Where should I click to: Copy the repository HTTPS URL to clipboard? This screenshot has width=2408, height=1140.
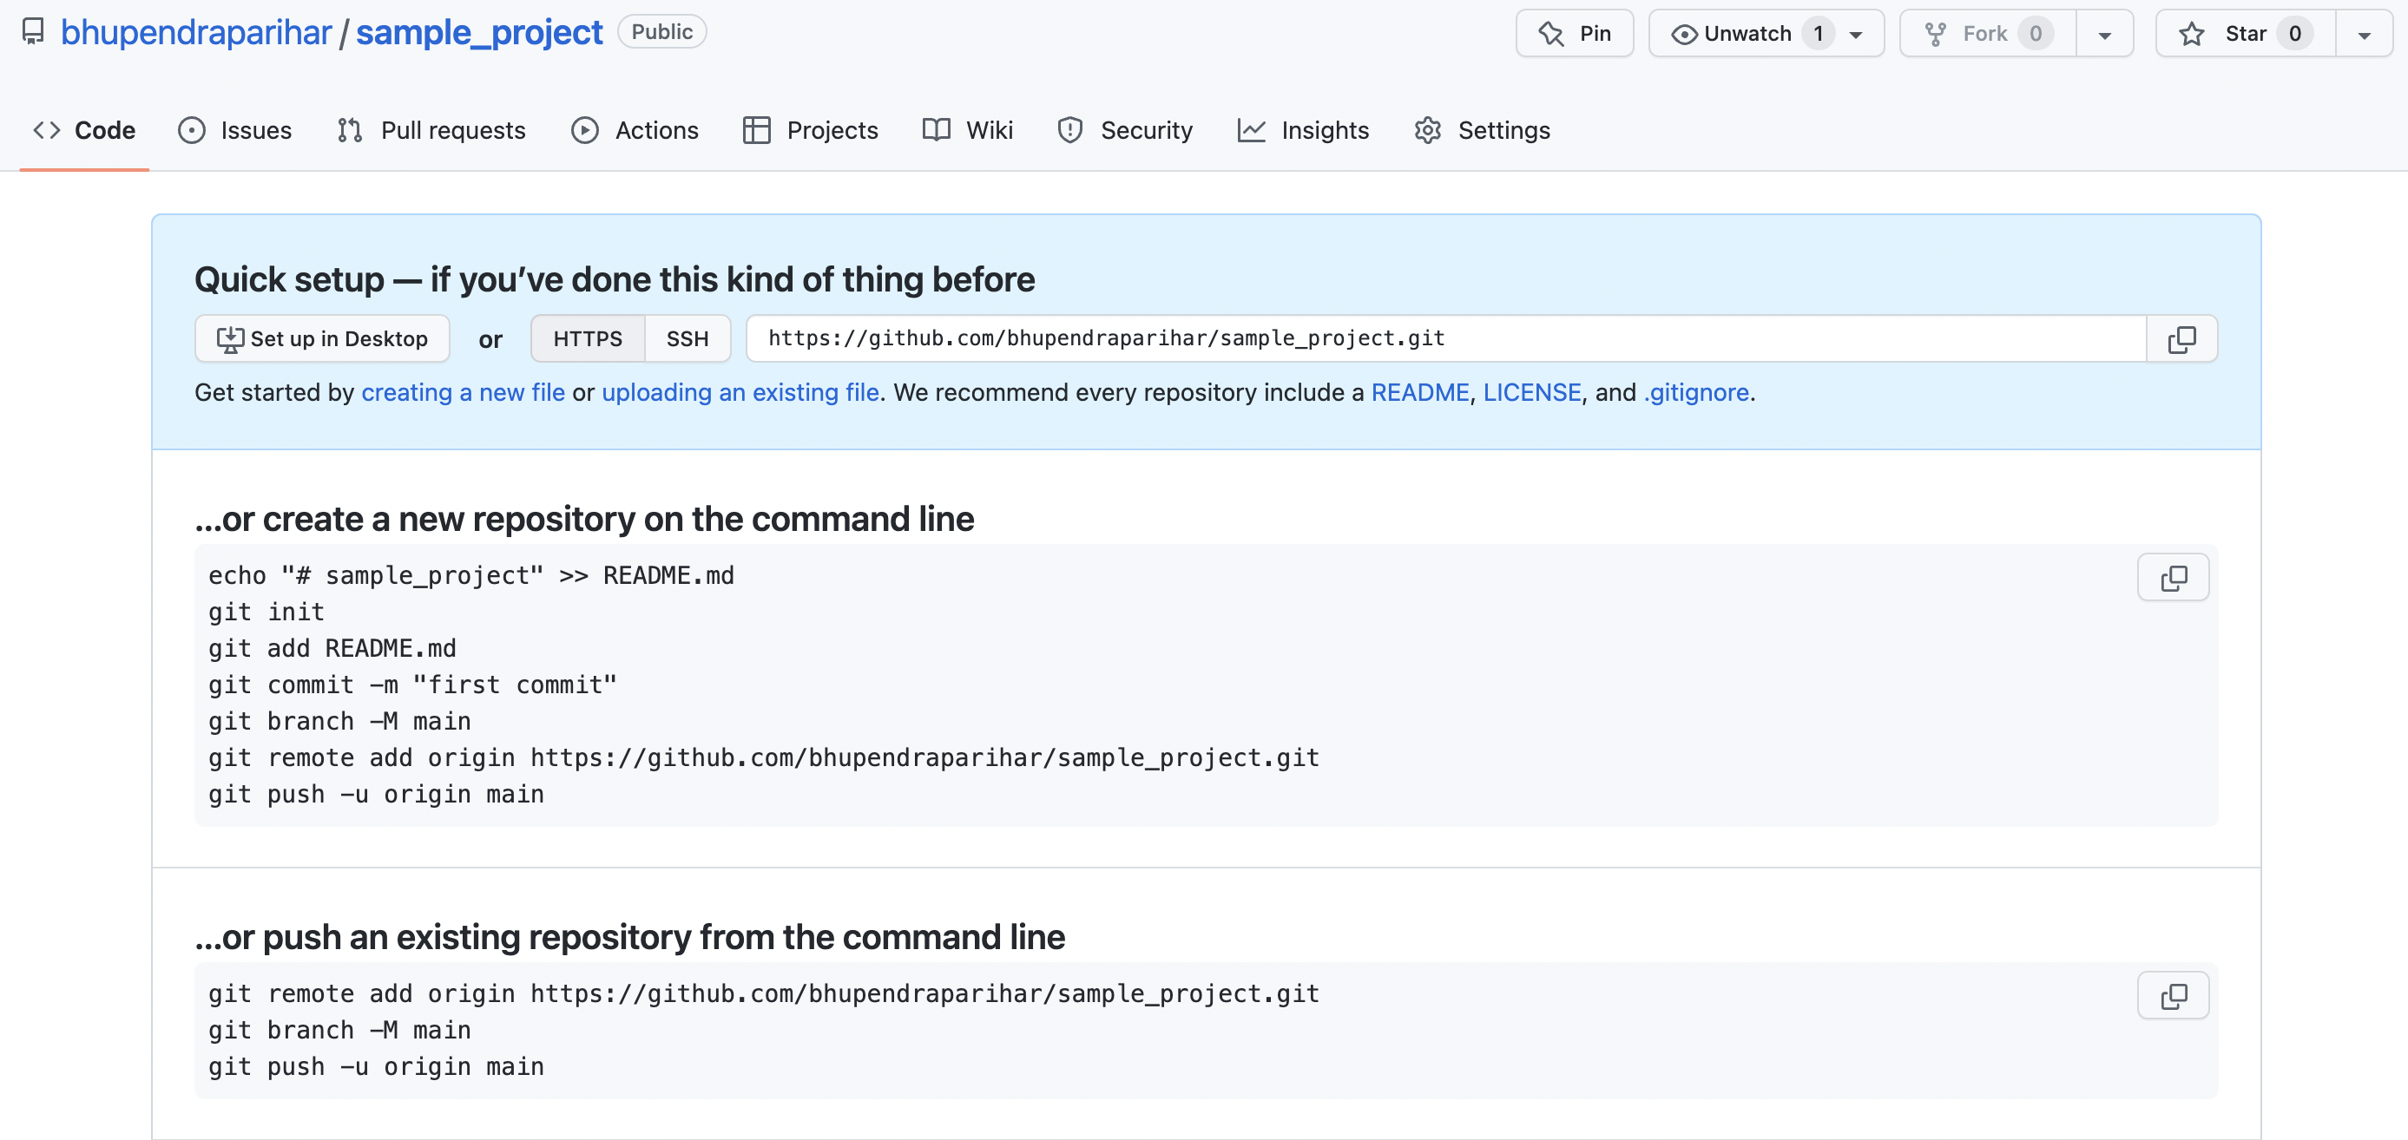point(2181,339)
